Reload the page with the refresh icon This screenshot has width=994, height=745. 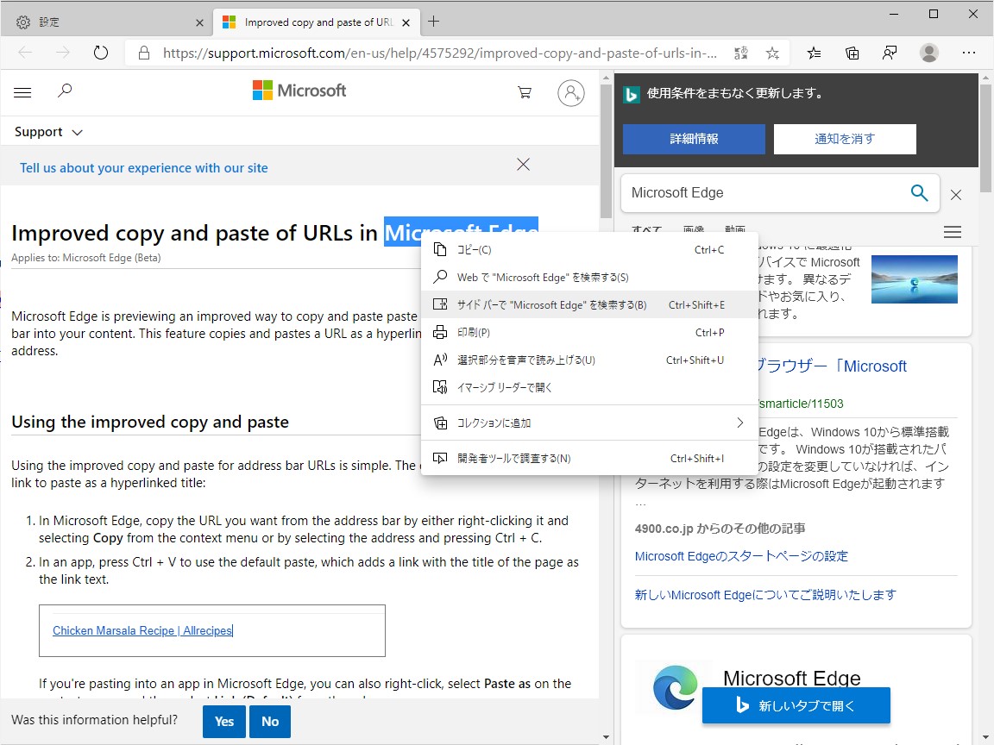pos(101,53)
